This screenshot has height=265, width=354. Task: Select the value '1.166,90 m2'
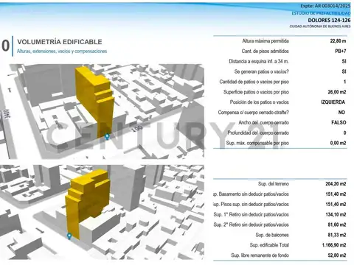click(334, 245)
